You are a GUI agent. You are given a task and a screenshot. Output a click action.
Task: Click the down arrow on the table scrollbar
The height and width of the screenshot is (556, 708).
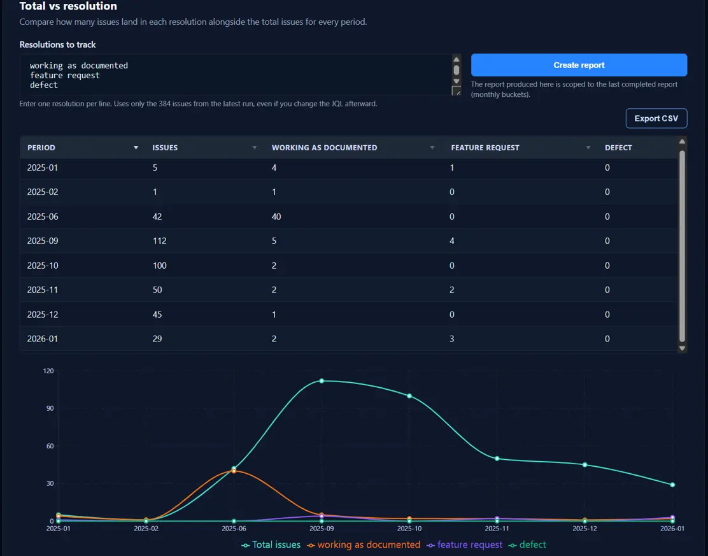tap(682, 348)
